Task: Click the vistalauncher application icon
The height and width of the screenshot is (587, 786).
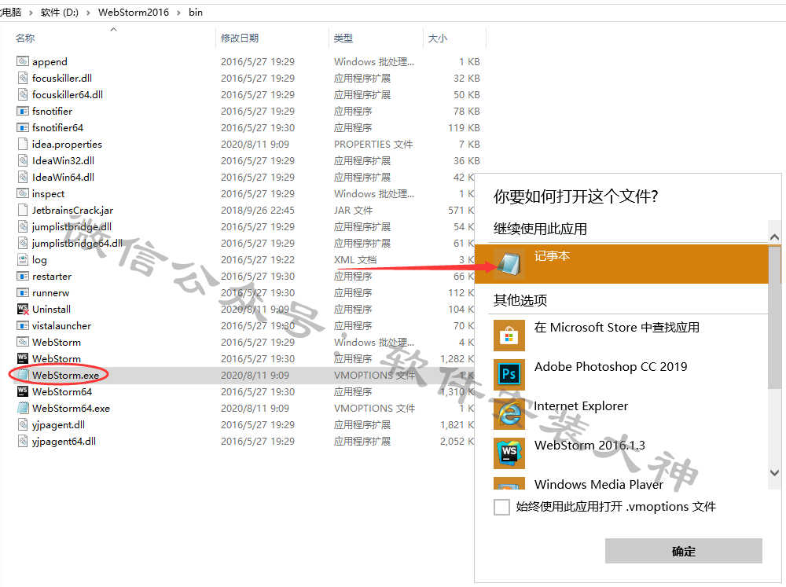Action: point(23,326)
